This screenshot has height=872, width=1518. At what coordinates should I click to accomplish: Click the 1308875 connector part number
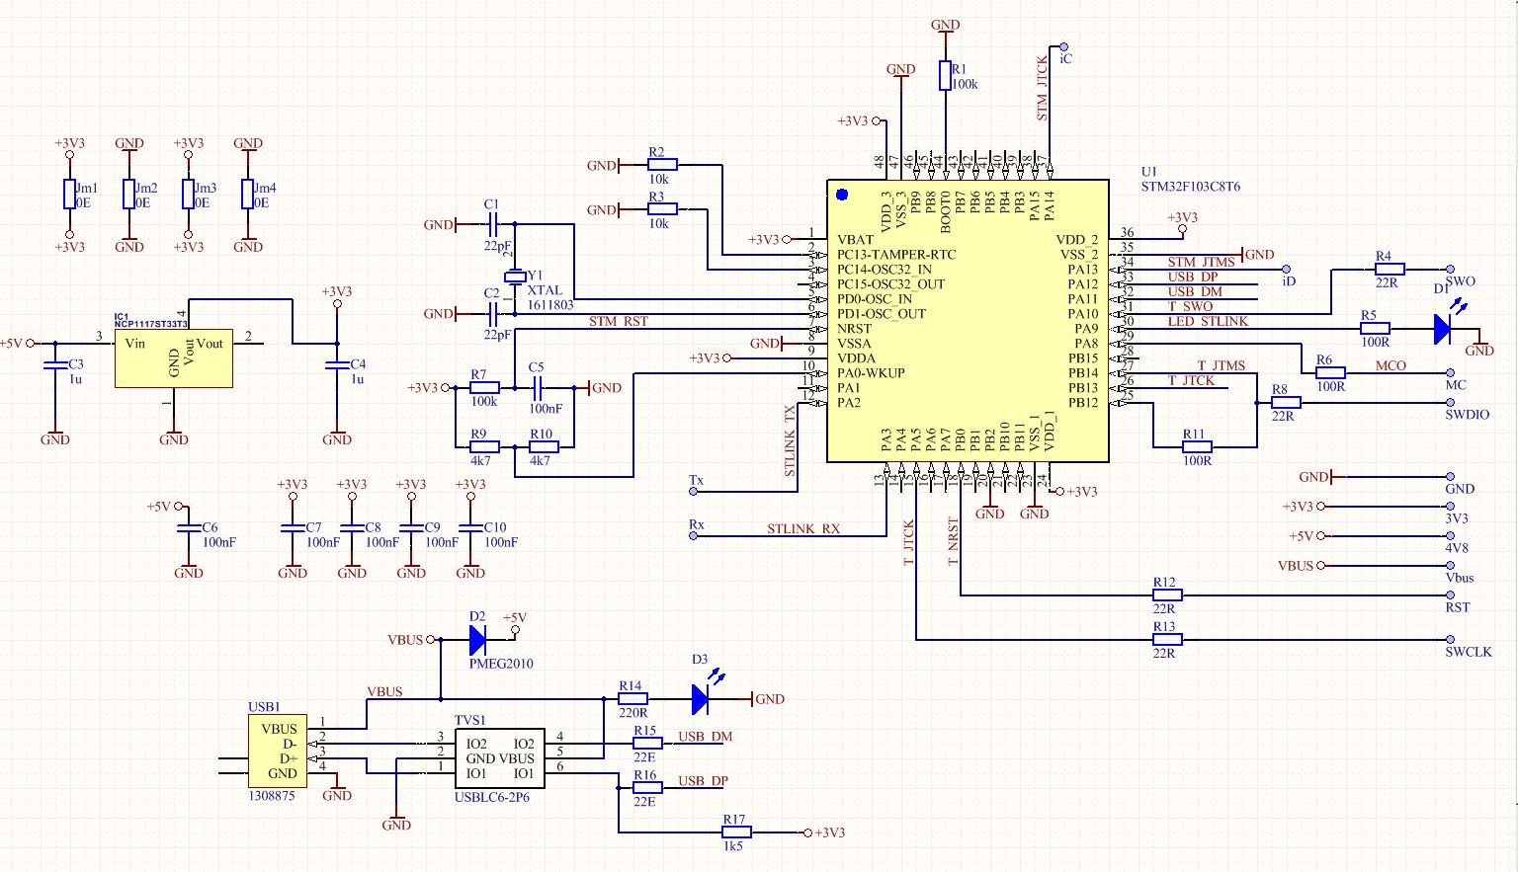pos(271,795)
